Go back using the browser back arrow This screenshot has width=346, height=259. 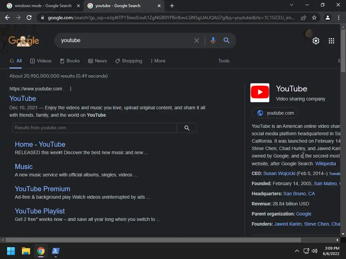[x=7, y=18]
